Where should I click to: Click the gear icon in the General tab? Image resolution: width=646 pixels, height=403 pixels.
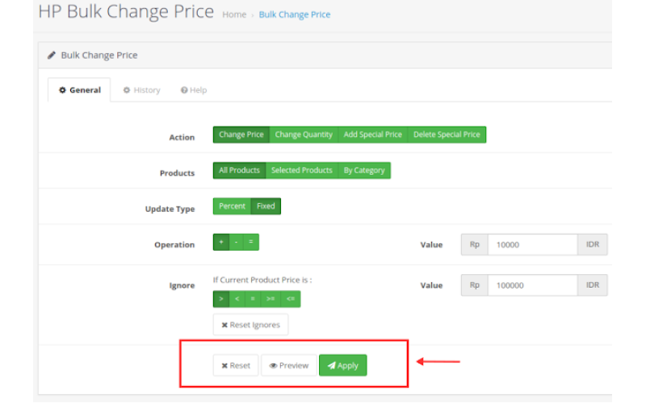[62, 90]
